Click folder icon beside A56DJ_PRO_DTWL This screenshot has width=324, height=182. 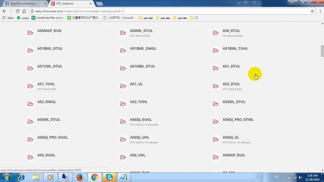pos(216,121)
